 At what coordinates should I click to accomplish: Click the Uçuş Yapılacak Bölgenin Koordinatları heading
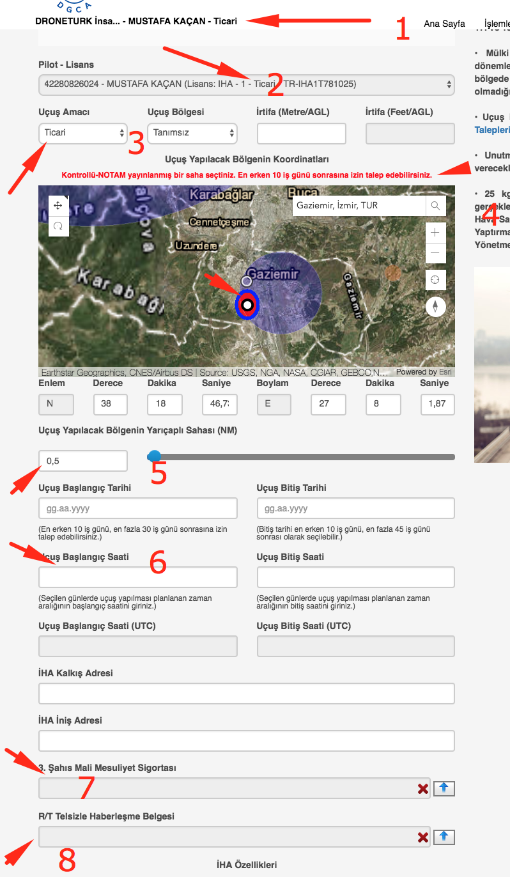(x=247, y=159)
